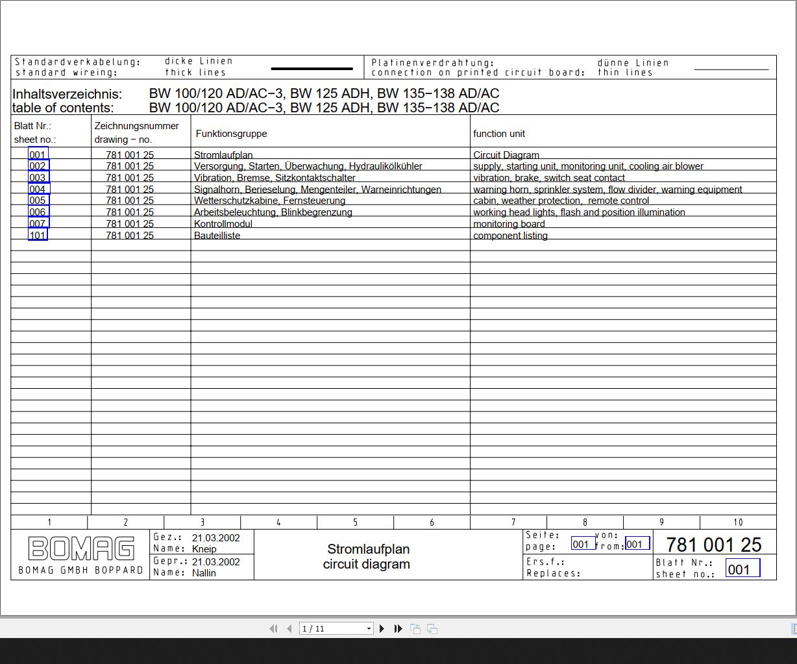Click the sheet no. 001 box link
The image size is (797, 664).
point(742,569)
